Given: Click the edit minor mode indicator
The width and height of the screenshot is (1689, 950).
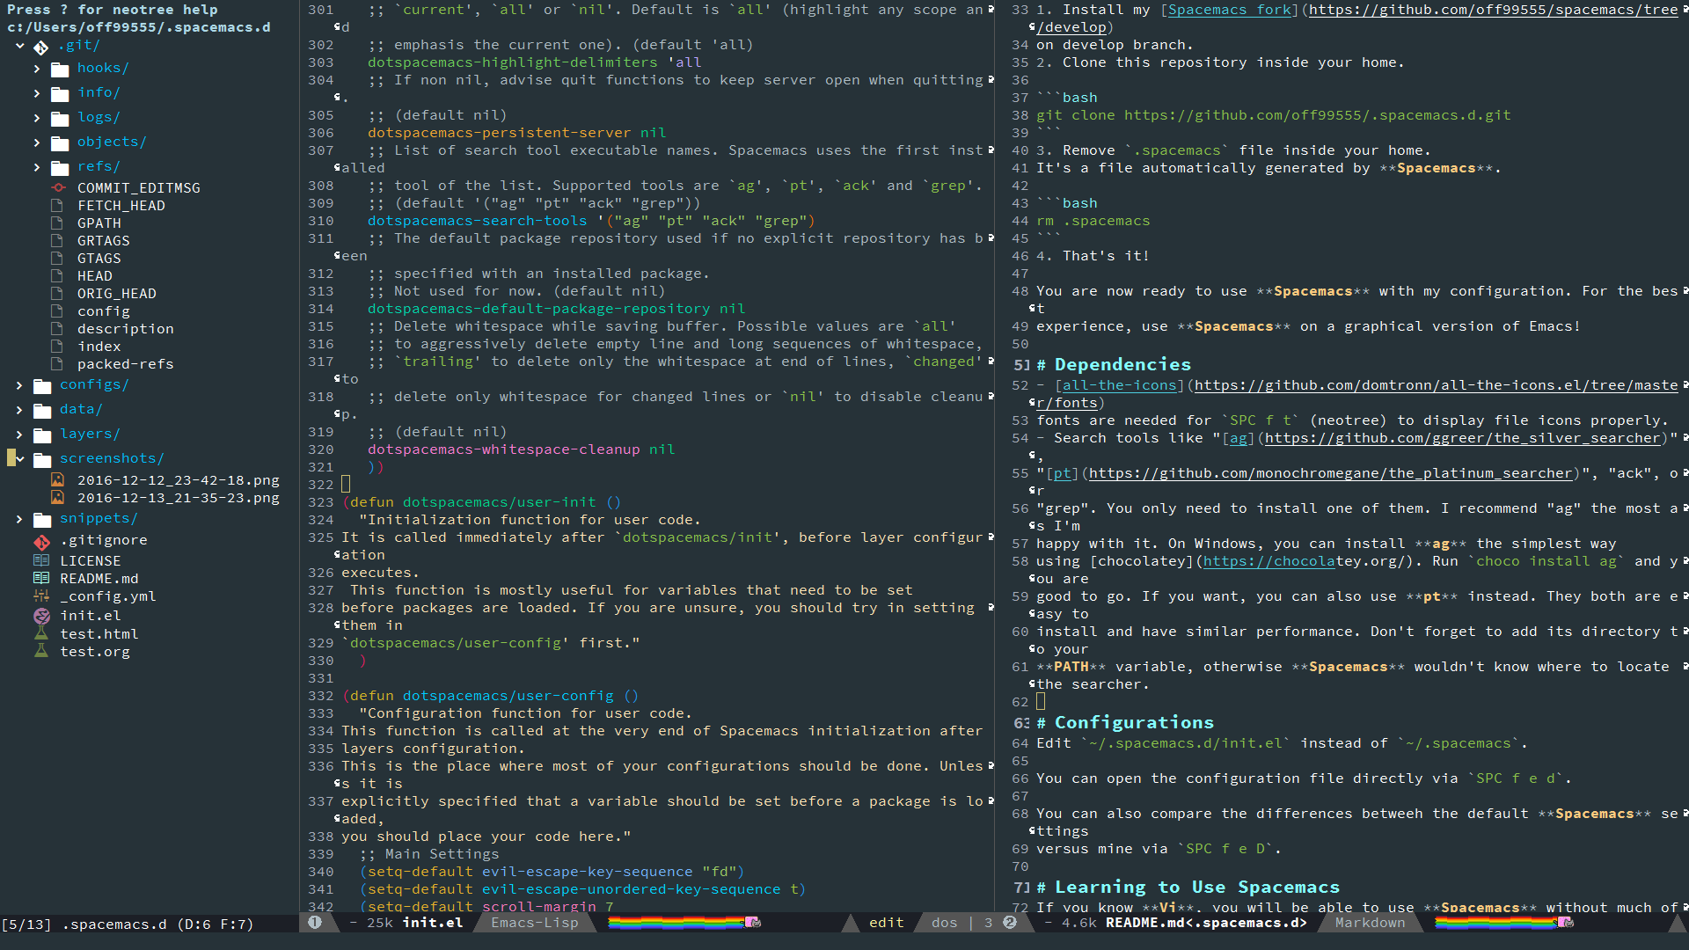Looking at the screenshot, I should (887, 923).
